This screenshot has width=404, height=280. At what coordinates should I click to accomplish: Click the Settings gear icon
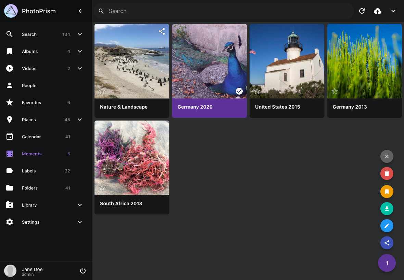click(10, 222)
